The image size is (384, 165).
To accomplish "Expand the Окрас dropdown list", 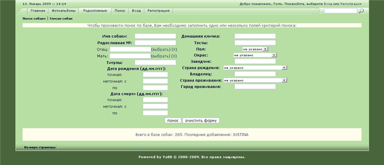I will click(x=255, y=55).
